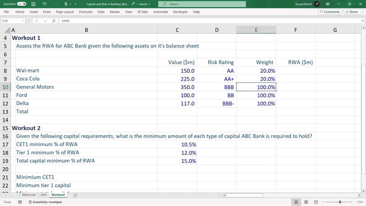The image size is (366, 206).
Task: Select column G header
Action: pos(335,30)
